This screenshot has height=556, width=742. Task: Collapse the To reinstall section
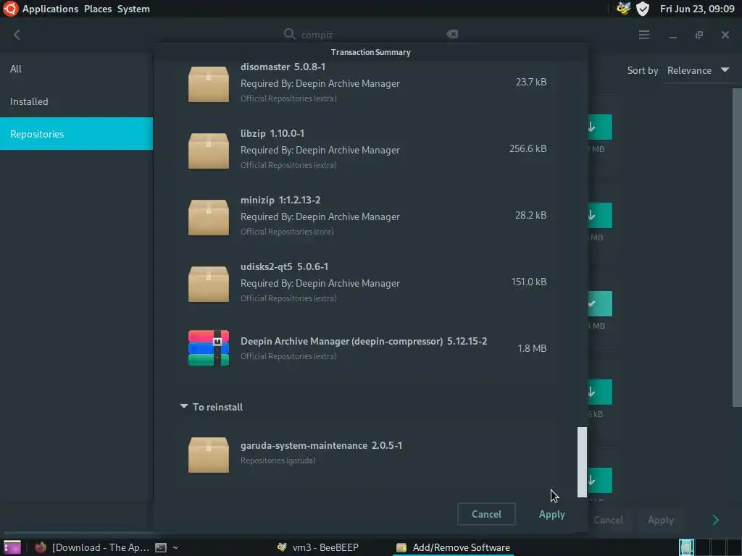(x=184, y=406)
